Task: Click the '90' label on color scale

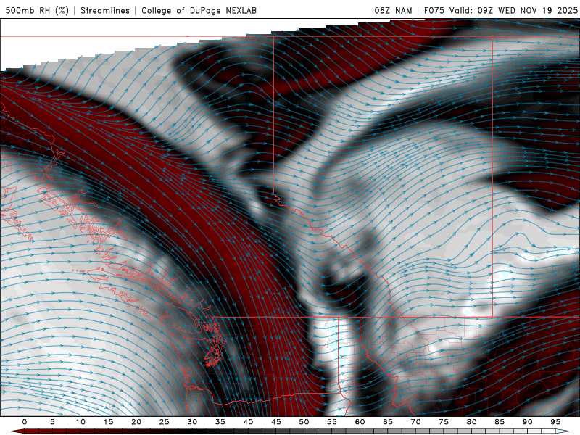Action: 528,422
